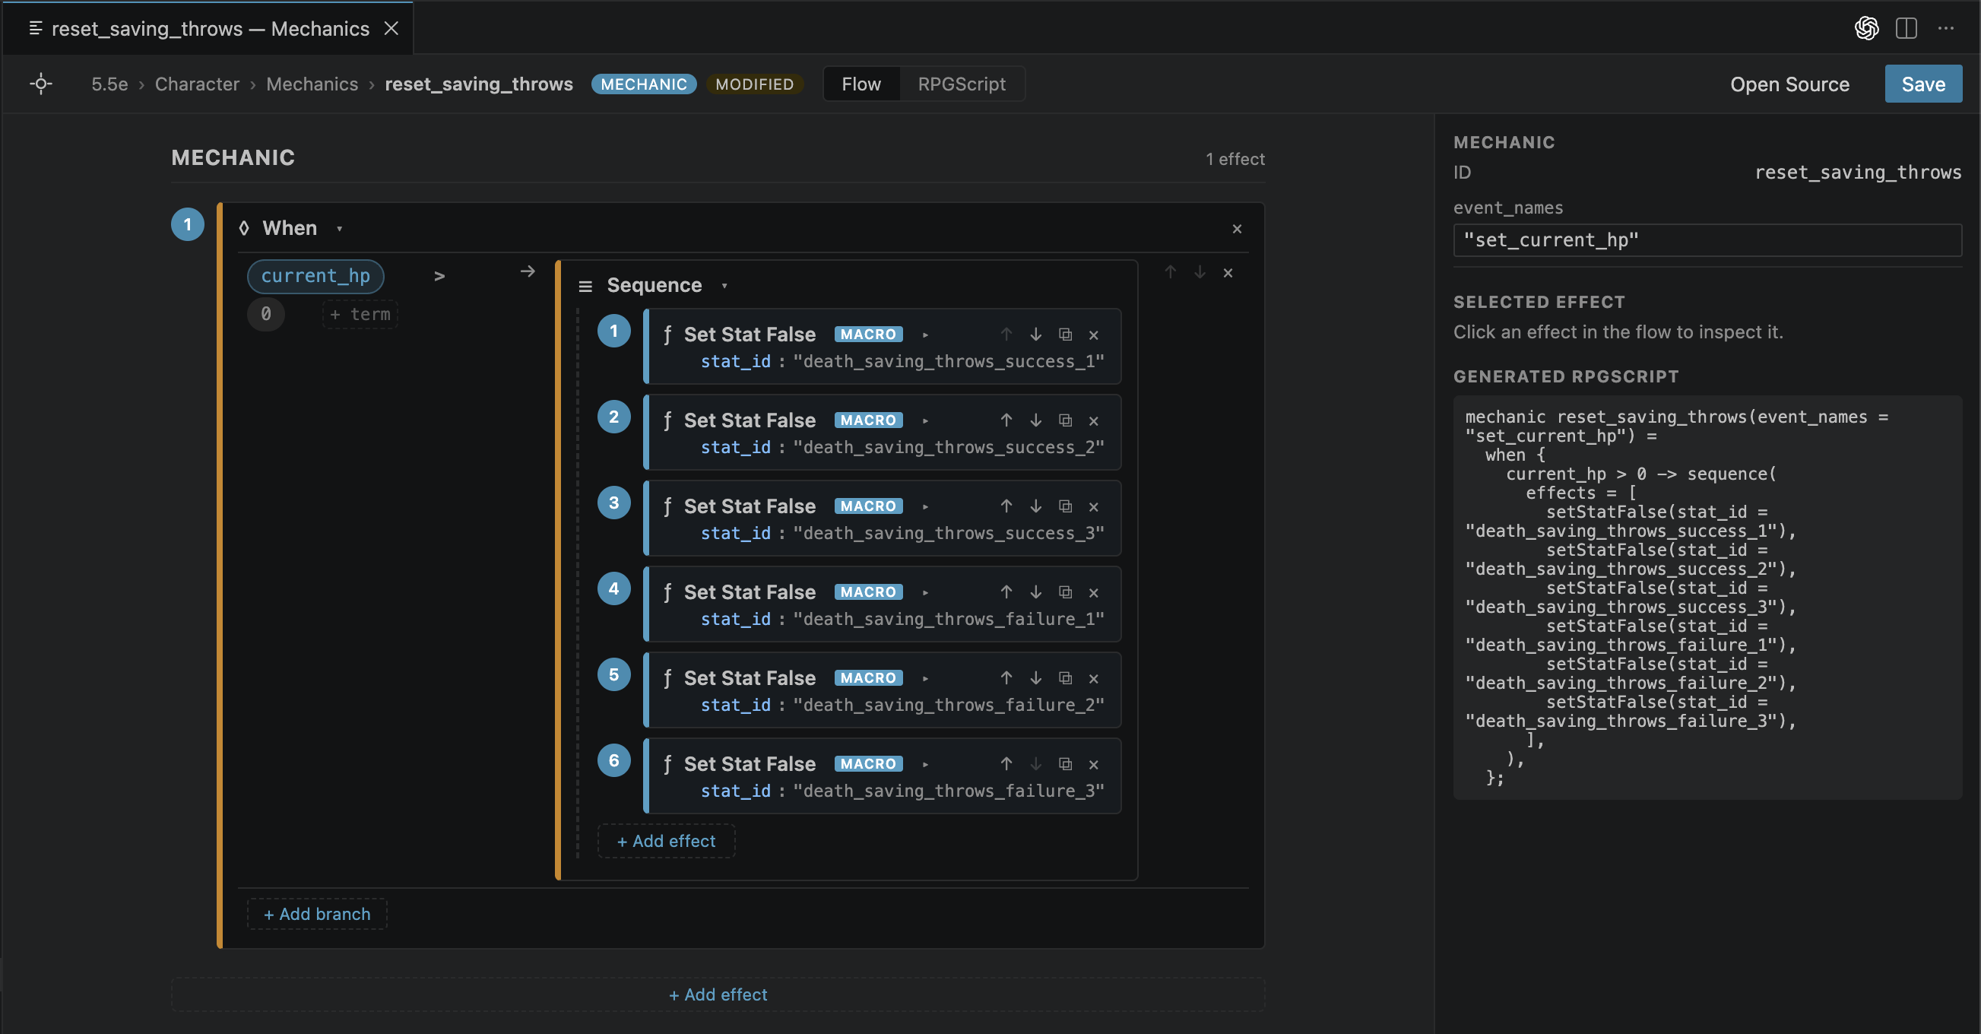The image size is (1981, 1034).
Task: Click the MODIFIED status badge
Action: coord(754,84)
